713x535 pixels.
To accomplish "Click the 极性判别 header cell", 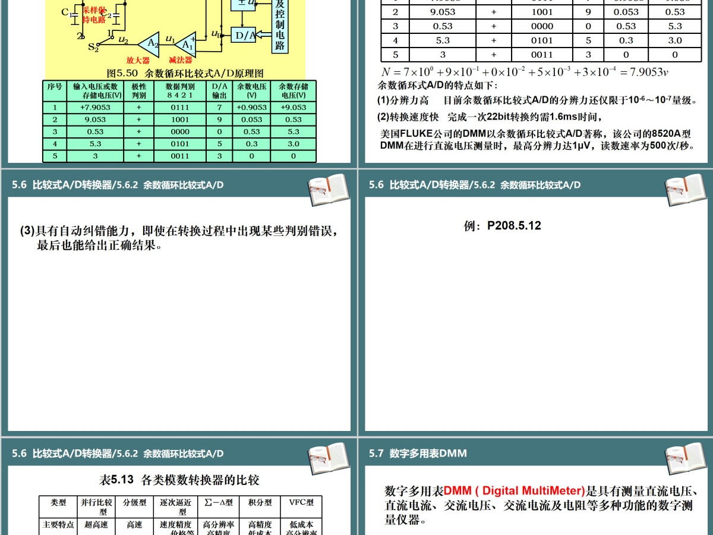I will click(138, 91).
